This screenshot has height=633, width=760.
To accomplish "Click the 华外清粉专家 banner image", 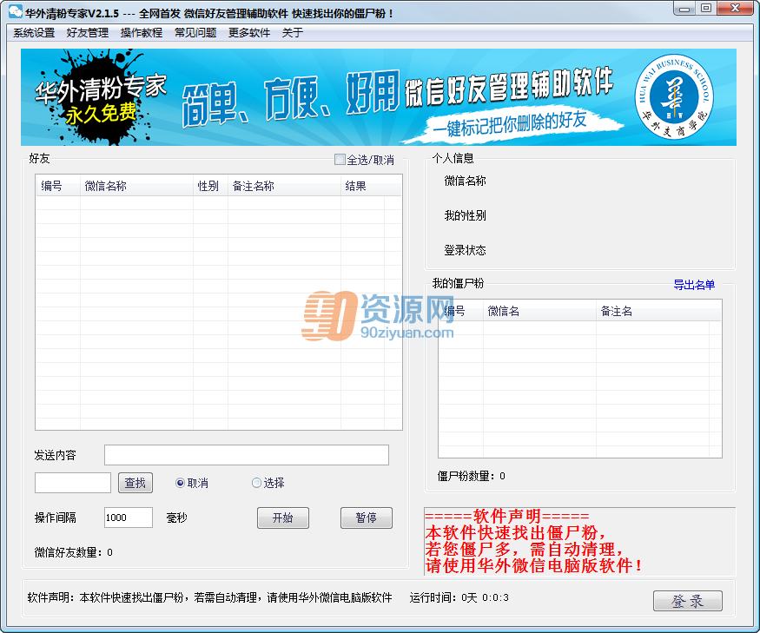I will pos(379,97).
